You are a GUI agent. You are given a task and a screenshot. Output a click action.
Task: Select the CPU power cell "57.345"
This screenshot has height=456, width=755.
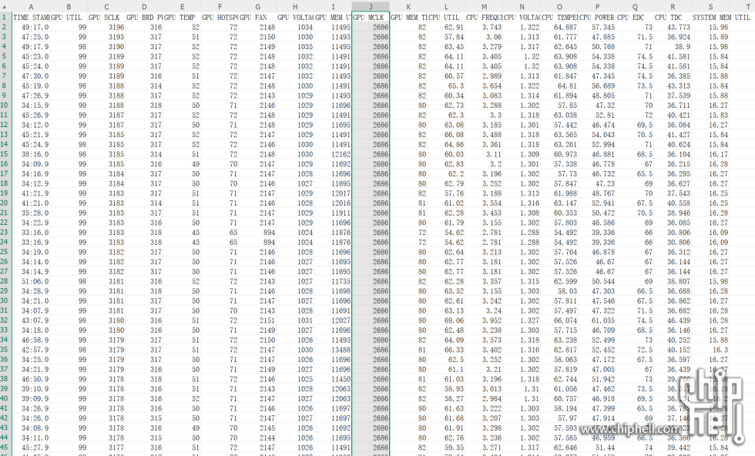[x=598, y=27]
